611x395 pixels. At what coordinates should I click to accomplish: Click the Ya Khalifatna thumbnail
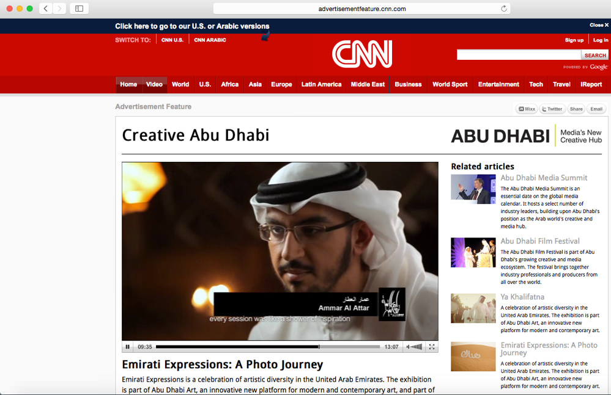tap(473, 308)
